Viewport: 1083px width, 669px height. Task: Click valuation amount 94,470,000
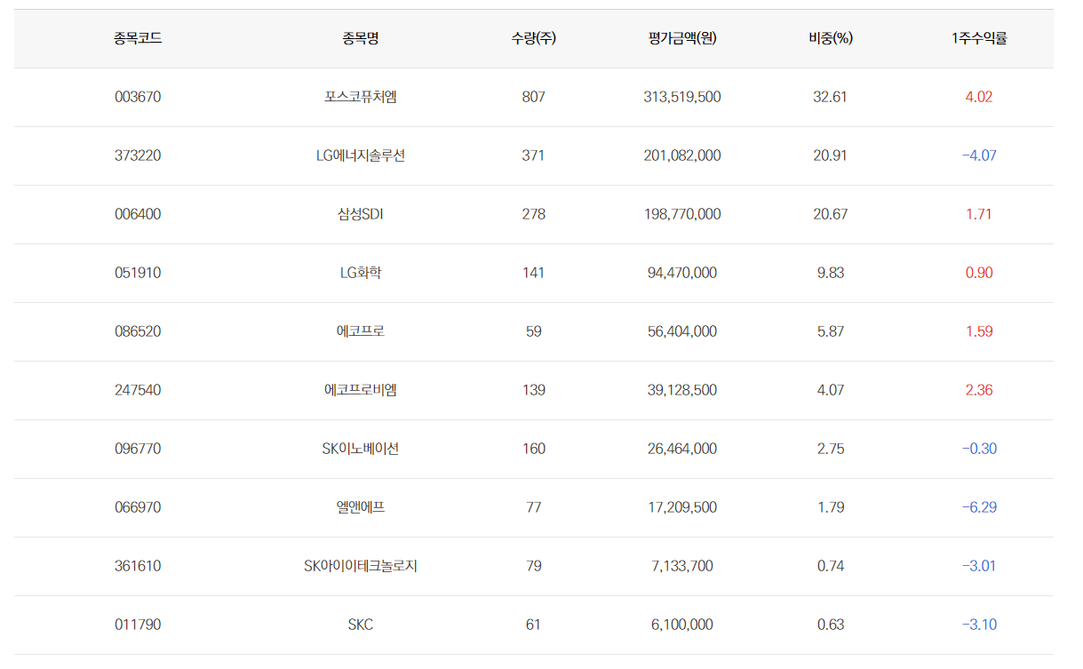(682, 273)
